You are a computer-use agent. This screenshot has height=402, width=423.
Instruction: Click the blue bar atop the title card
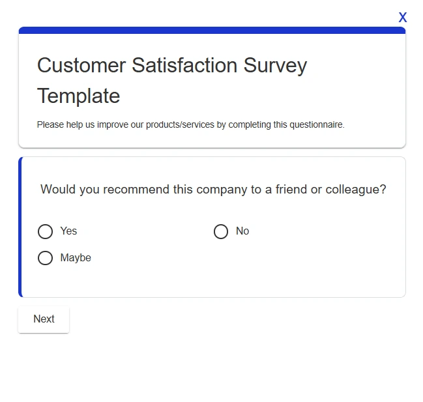tap(212, 30)
